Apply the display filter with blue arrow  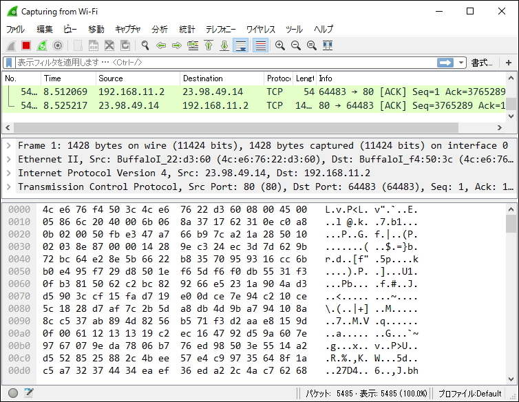(445, 63)
